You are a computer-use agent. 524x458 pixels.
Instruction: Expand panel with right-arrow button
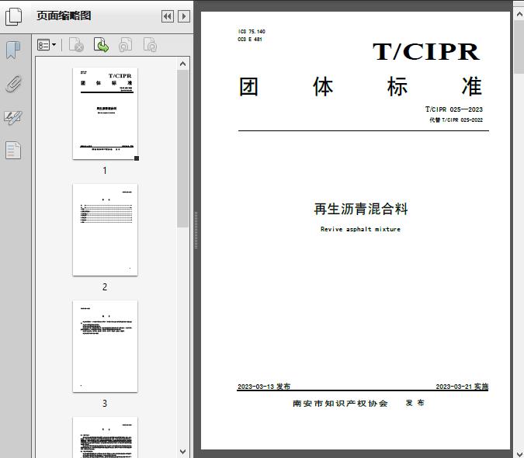(184, 16)
